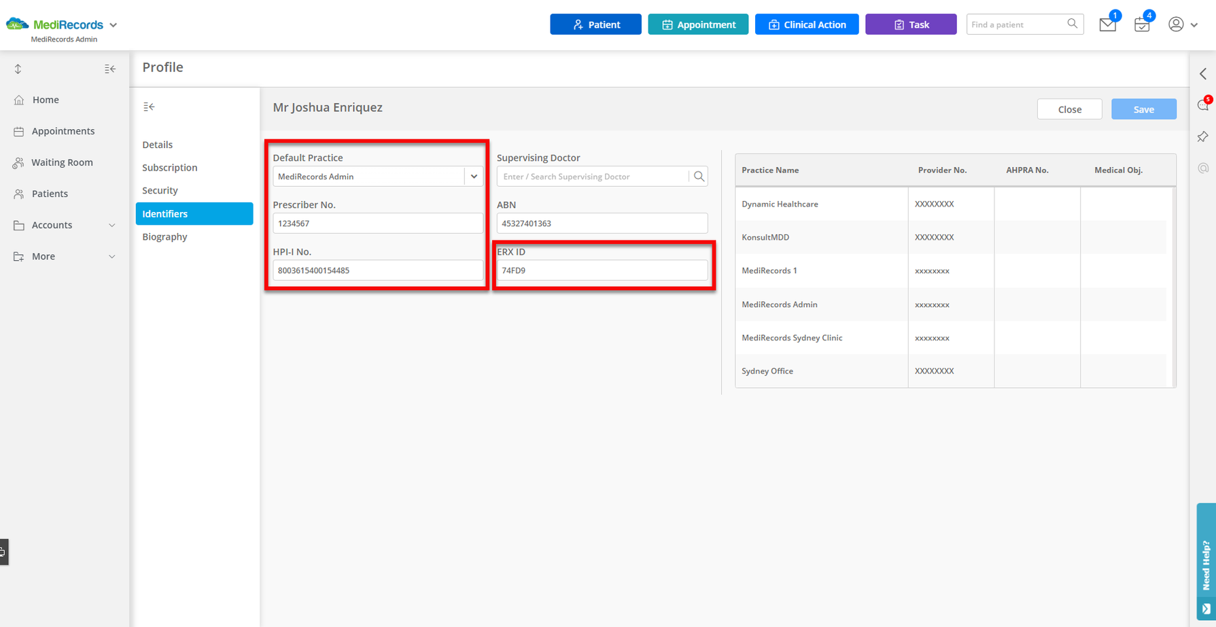Select the Dynamic Healthcare row

click(951, 204)
